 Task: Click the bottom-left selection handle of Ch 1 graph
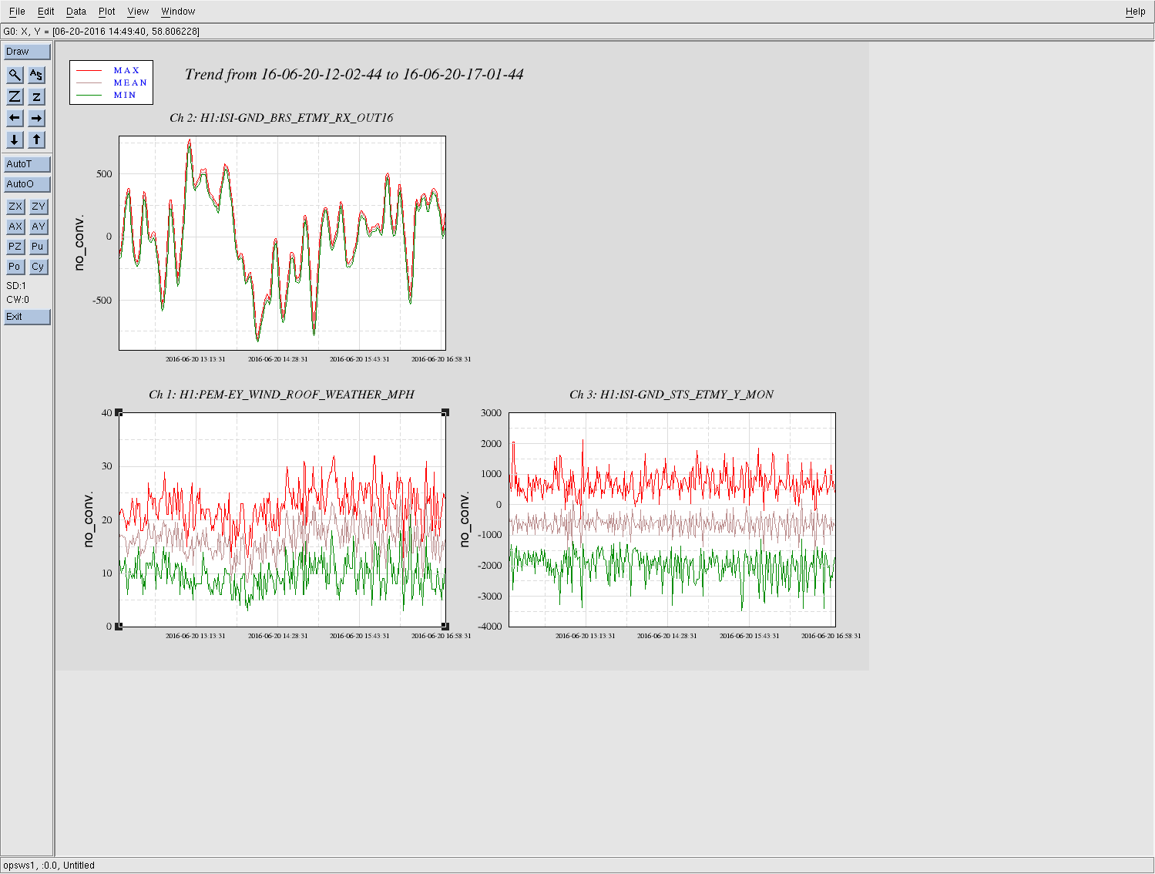119,627
